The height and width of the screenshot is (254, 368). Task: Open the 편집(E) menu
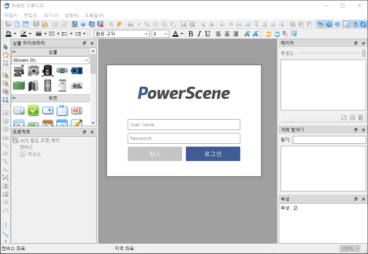[x=31, y=15]
